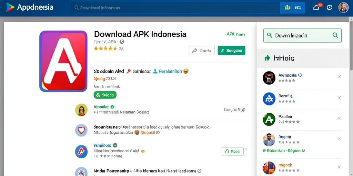This screenshot has width=353, height=176.
Task: Click the orange Sloocnl link
Action: [x=148, y=132]
